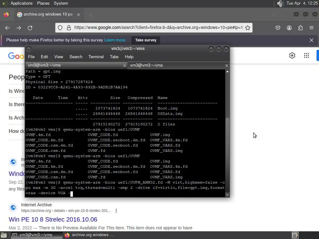The width and height of the screenshot is (319, 239).
Task: Click the Take survey button
Action: coord(146,40)
